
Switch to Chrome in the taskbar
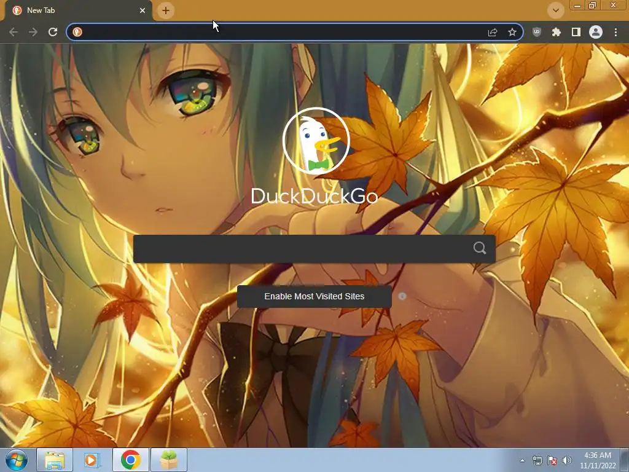[x=131, y=460]
